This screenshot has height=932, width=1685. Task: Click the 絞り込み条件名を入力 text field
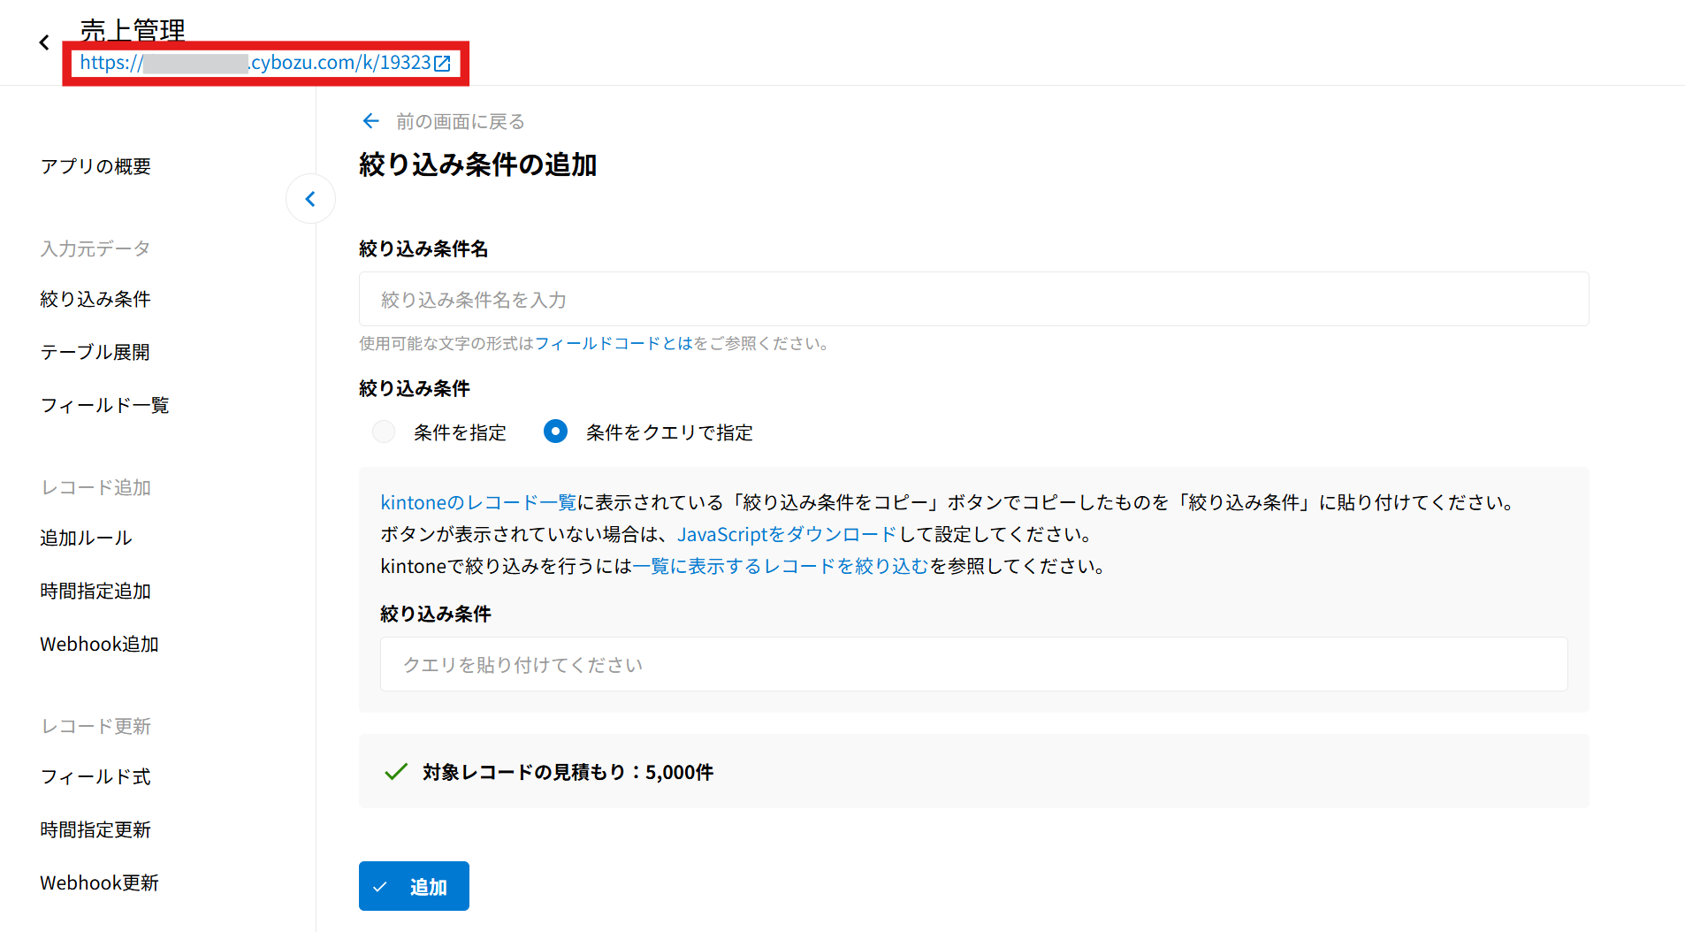(972, 300)
